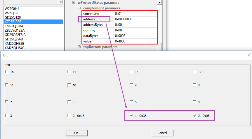The width and height of the screenshot is (252, 139).
Task: Click the Cancel button
Action: [x=162, y=133]
